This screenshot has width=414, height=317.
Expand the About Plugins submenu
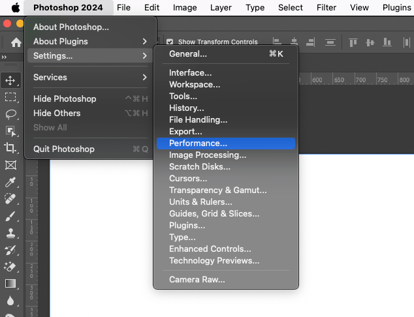coord(89,41)
